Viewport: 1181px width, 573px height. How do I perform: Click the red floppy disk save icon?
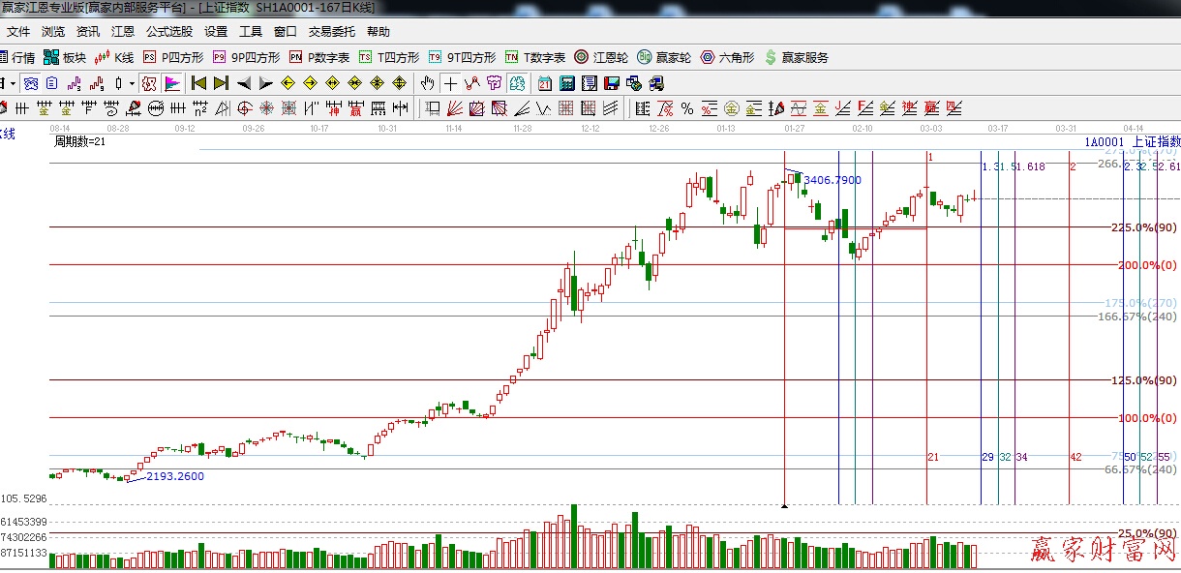click(612, 83)
